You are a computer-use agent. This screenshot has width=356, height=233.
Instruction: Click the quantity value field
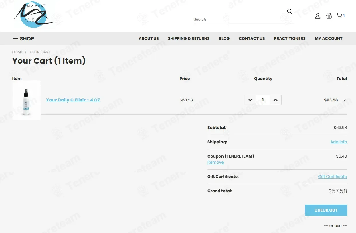coord(263,100)
